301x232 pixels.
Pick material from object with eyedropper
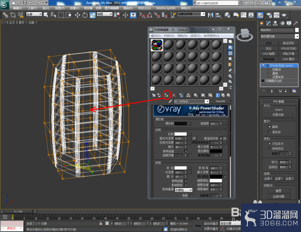point(170,101)
